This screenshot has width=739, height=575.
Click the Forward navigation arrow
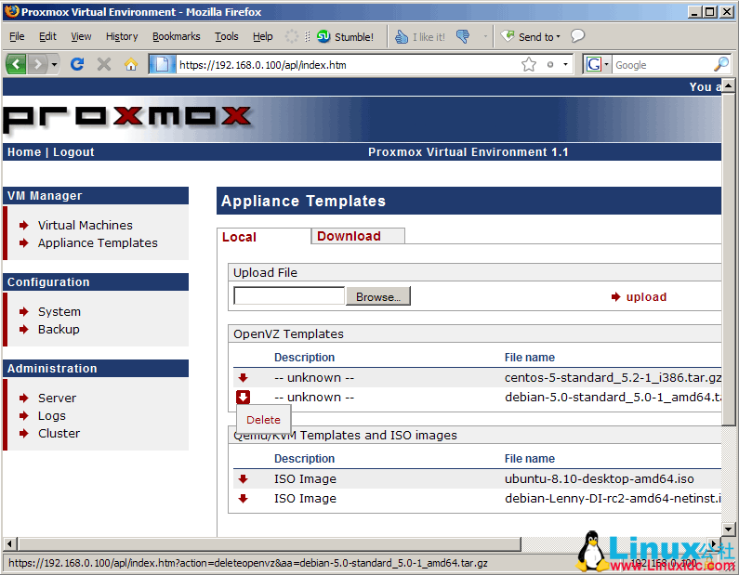[38, 64]
